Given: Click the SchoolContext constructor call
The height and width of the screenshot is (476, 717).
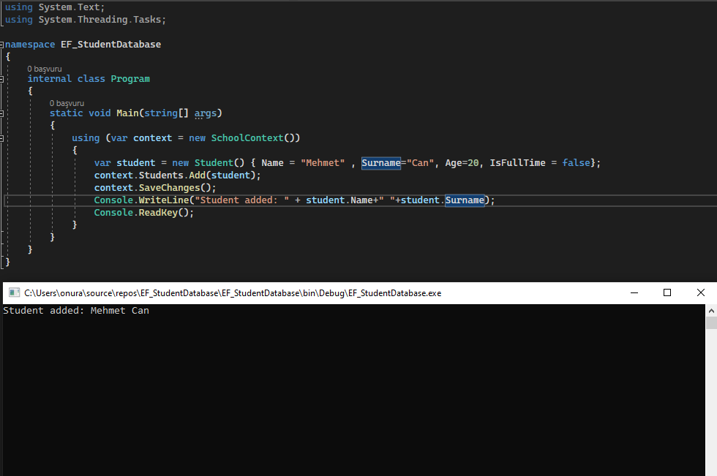Looking at the screenshot, I should click(246, 137).
